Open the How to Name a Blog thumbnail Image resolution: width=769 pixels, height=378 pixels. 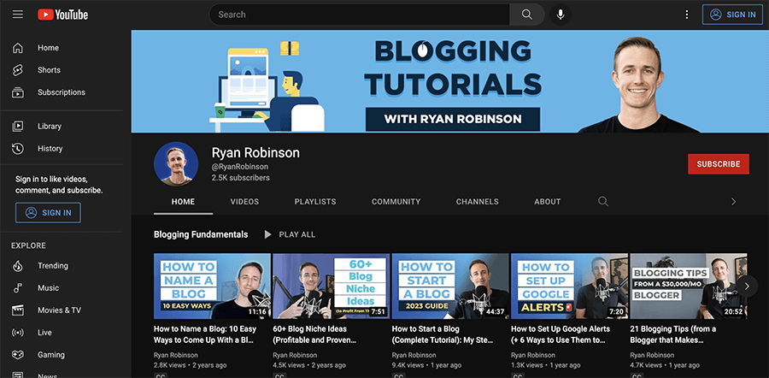[x=212, y=286]
